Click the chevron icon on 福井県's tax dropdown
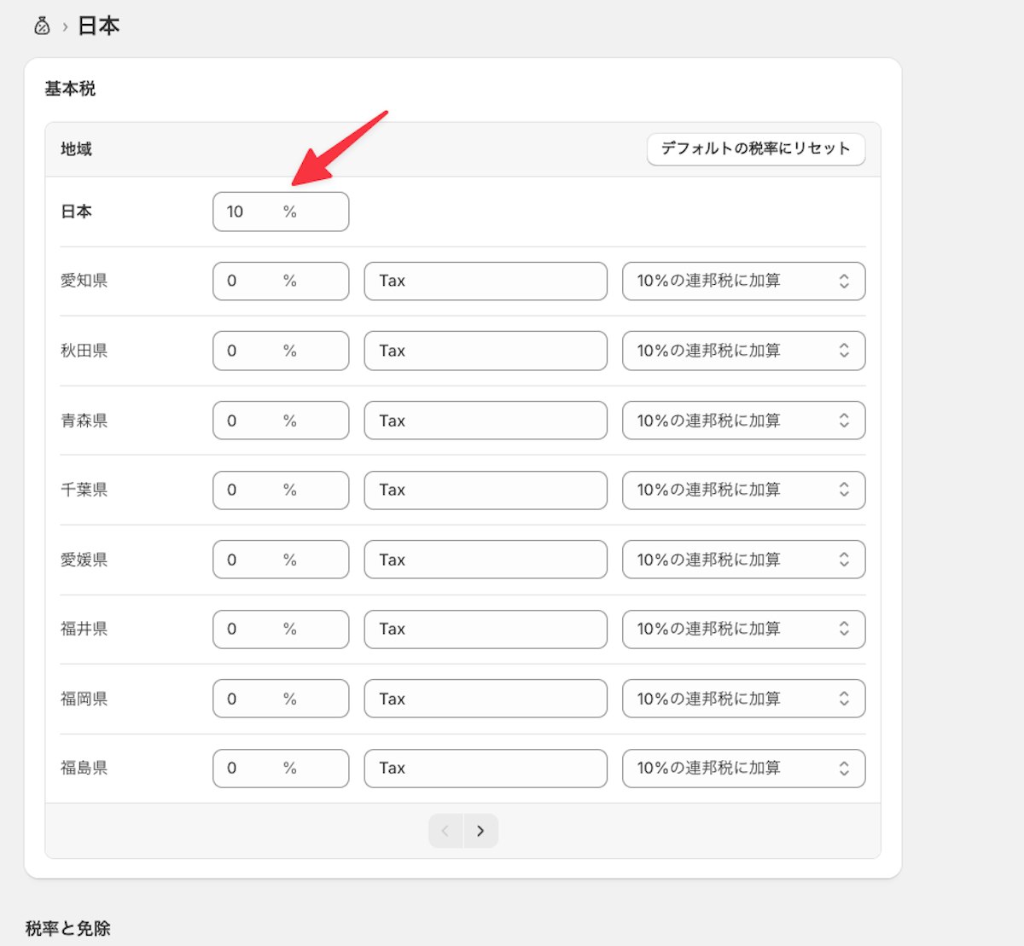 (x=844, y=629)
